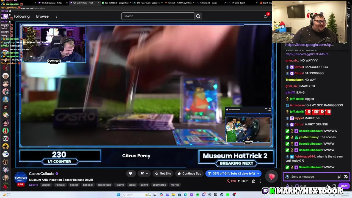352x198 pixels.
Task: Open the docs.google.com link in chat
Action: coord(309,45)
